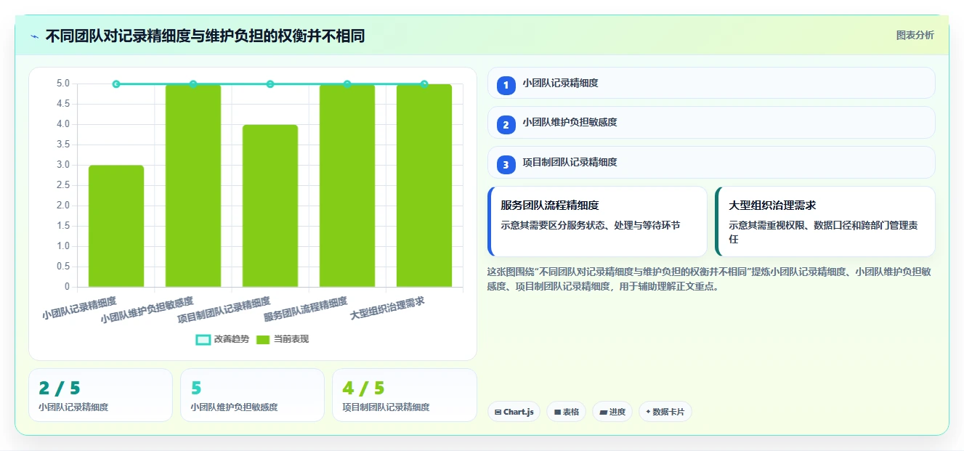Image resolution: width=964 pixels, height=451 pixels.
Task: Click the 进度 tag chip
Action: (612, 412)
